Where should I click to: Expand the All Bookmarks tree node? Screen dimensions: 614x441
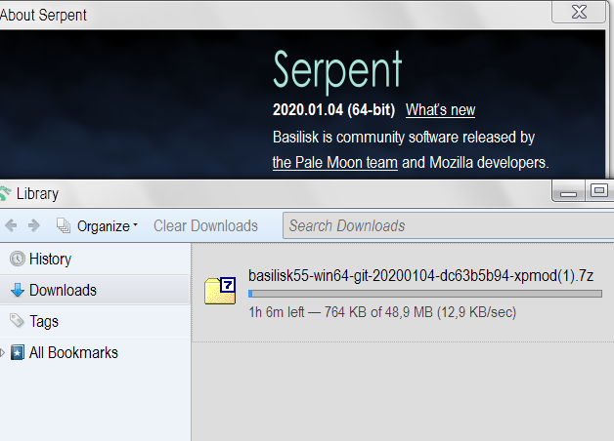[x=2, y=353]
